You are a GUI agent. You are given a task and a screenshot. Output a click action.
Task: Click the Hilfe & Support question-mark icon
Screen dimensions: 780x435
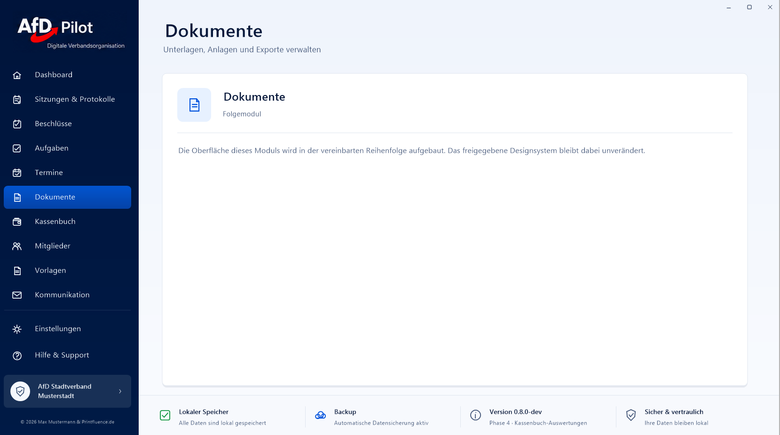[x=17, y=356]
